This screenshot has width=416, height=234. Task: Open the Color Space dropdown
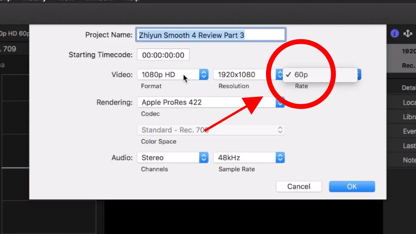(211, 130)
